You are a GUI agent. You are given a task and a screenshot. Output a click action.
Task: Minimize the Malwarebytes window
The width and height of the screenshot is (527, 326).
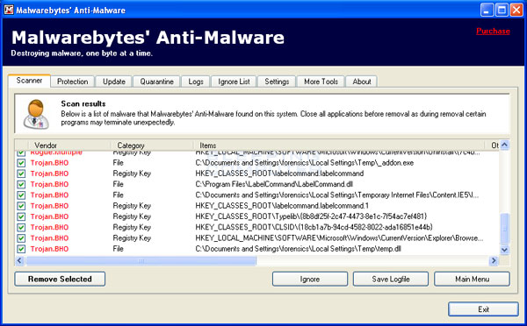coord(487,10)
